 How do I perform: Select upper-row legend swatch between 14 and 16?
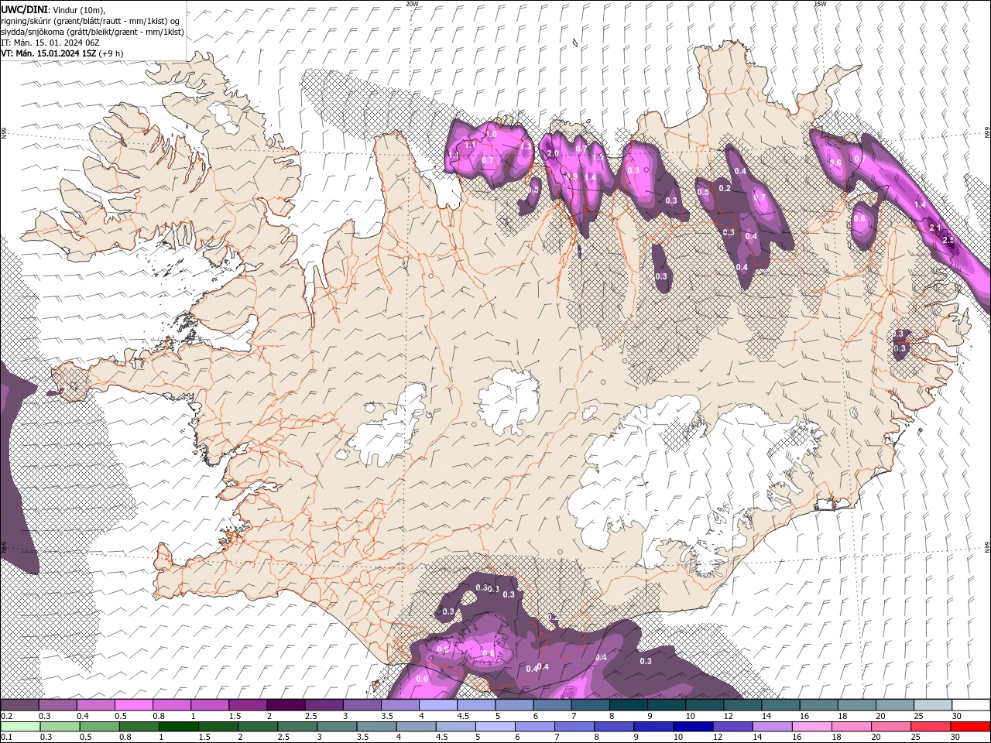tap(780, 705)
